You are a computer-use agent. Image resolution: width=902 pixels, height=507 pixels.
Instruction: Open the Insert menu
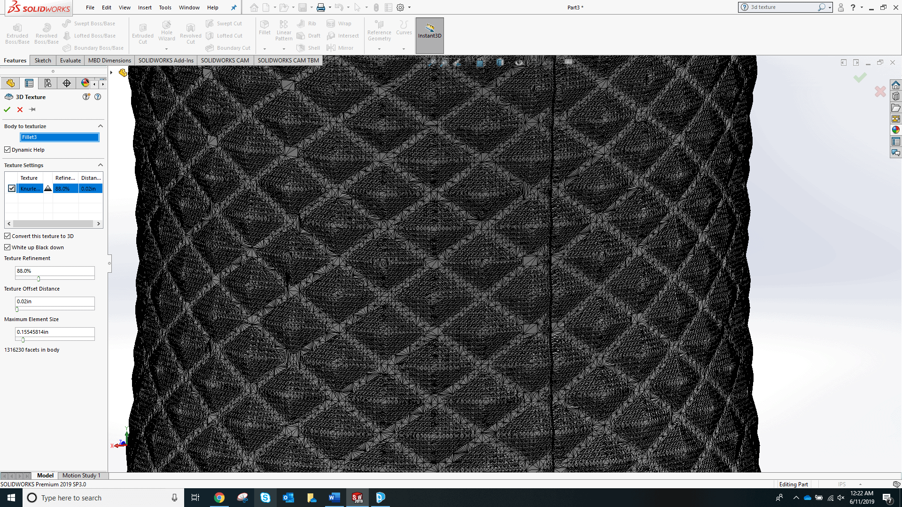(145, 8)
